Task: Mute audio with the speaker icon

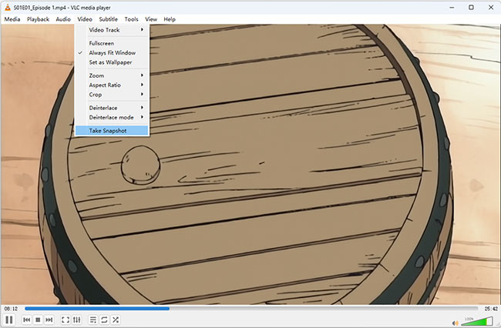Action: coord(456,323)
